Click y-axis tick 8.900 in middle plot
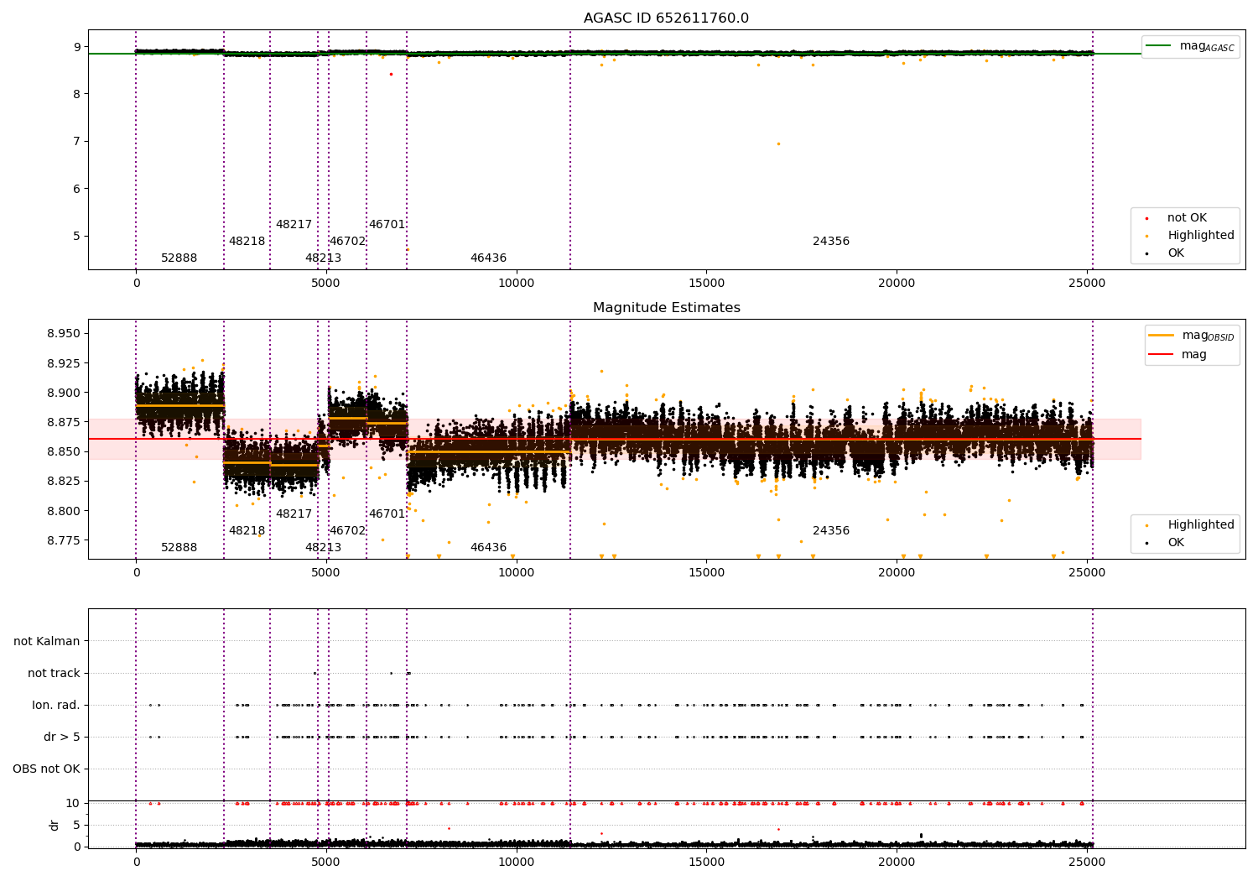 (64, 393)
